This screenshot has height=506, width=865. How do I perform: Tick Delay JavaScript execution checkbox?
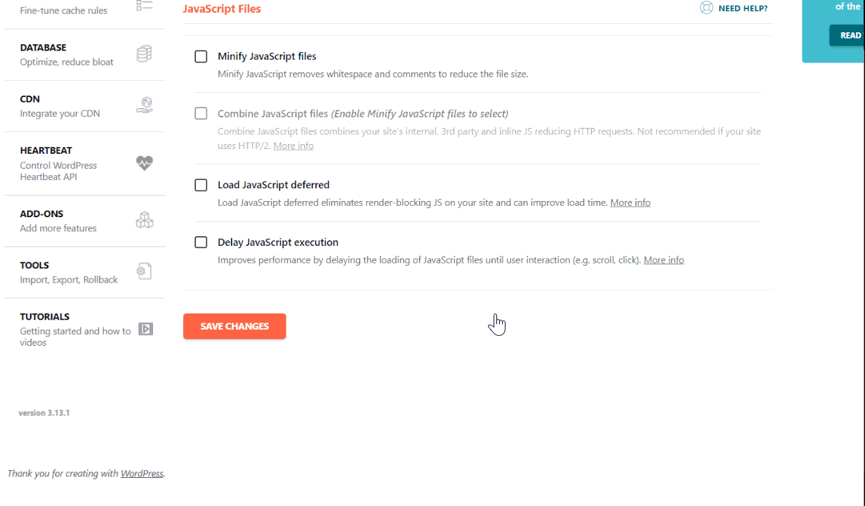click(201, 242)
